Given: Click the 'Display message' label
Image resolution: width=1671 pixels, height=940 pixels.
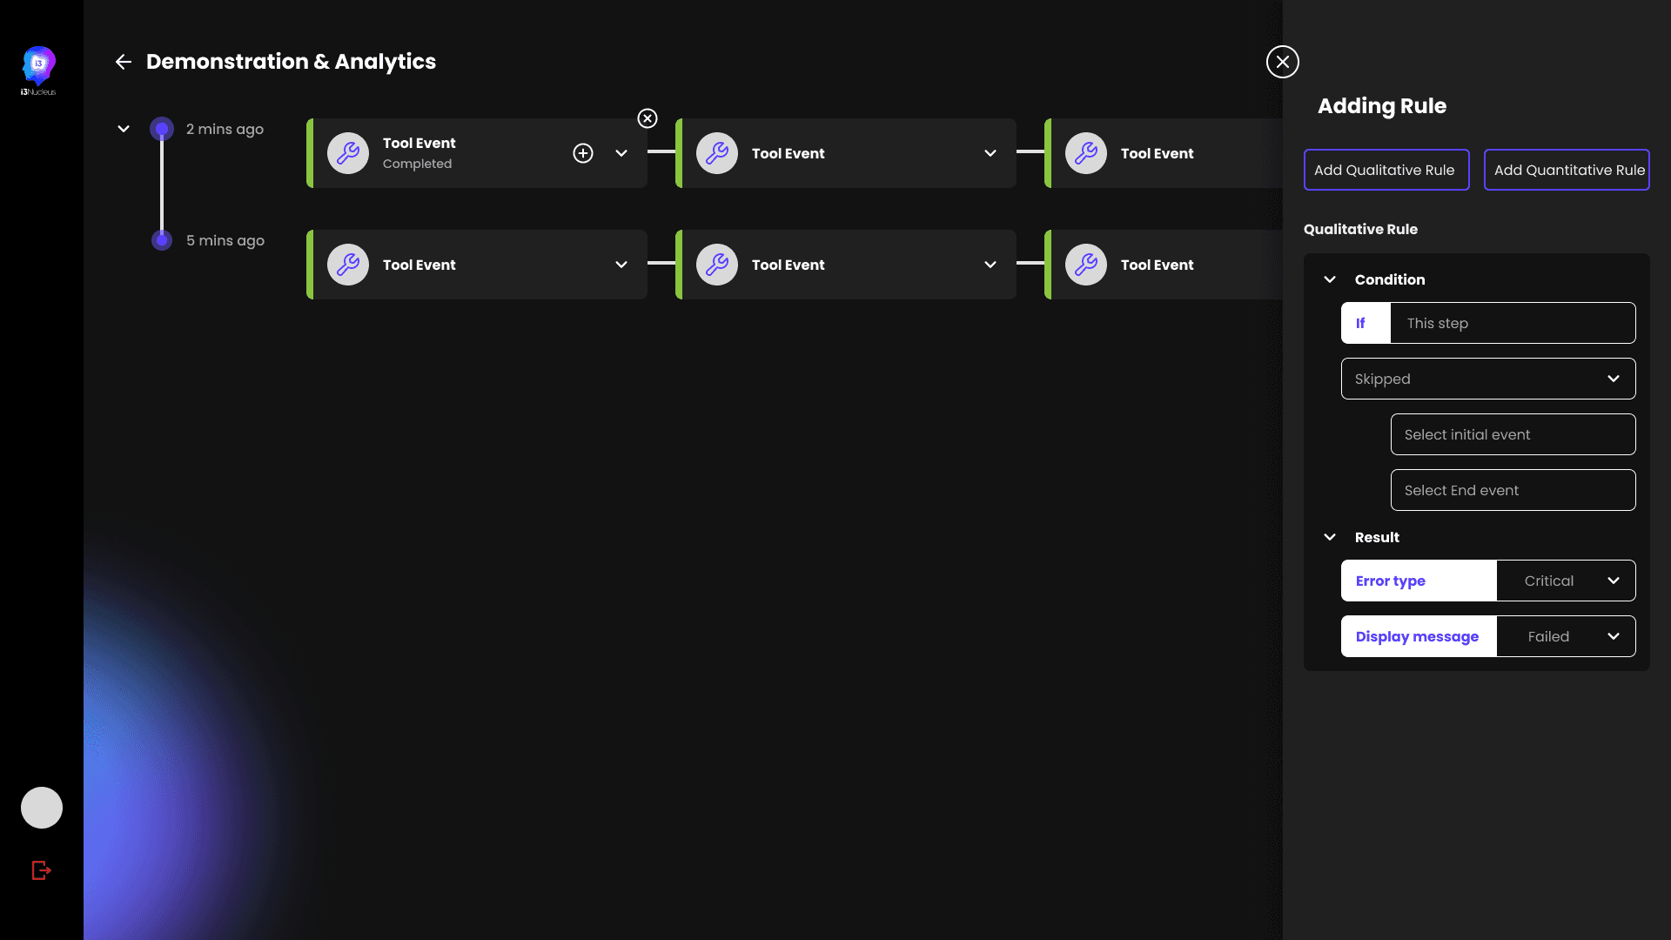Looking at the screenshot, I should tap(1417, 636).
